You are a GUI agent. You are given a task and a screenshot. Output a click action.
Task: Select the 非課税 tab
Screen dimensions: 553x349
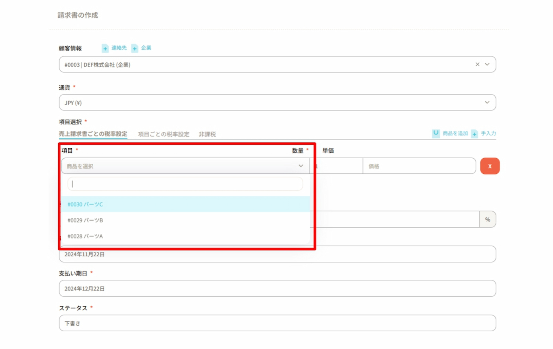[x=207, y=134]
